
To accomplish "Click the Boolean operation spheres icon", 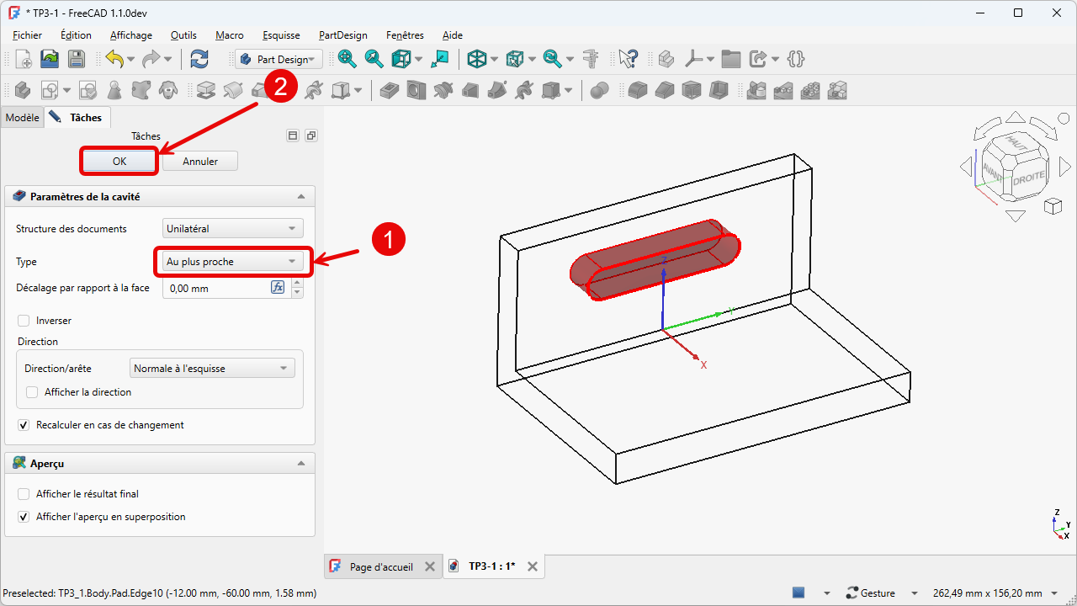I will (599, 90).
